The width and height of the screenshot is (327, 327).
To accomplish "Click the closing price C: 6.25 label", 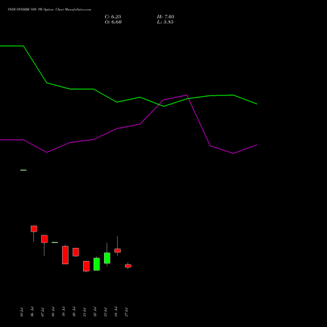I will pos(113,17).
